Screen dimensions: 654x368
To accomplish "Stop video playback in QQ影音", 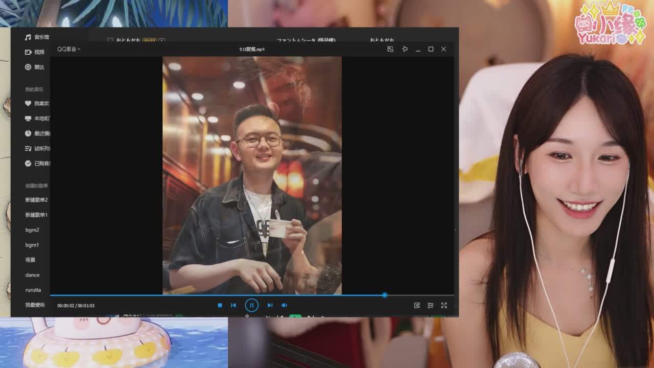I will click(x=220, y=305).
